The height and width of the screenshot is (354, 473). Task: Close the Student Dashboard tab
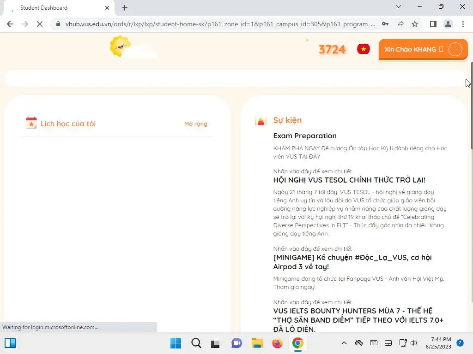pyautogui.click(x=107, y=8)
